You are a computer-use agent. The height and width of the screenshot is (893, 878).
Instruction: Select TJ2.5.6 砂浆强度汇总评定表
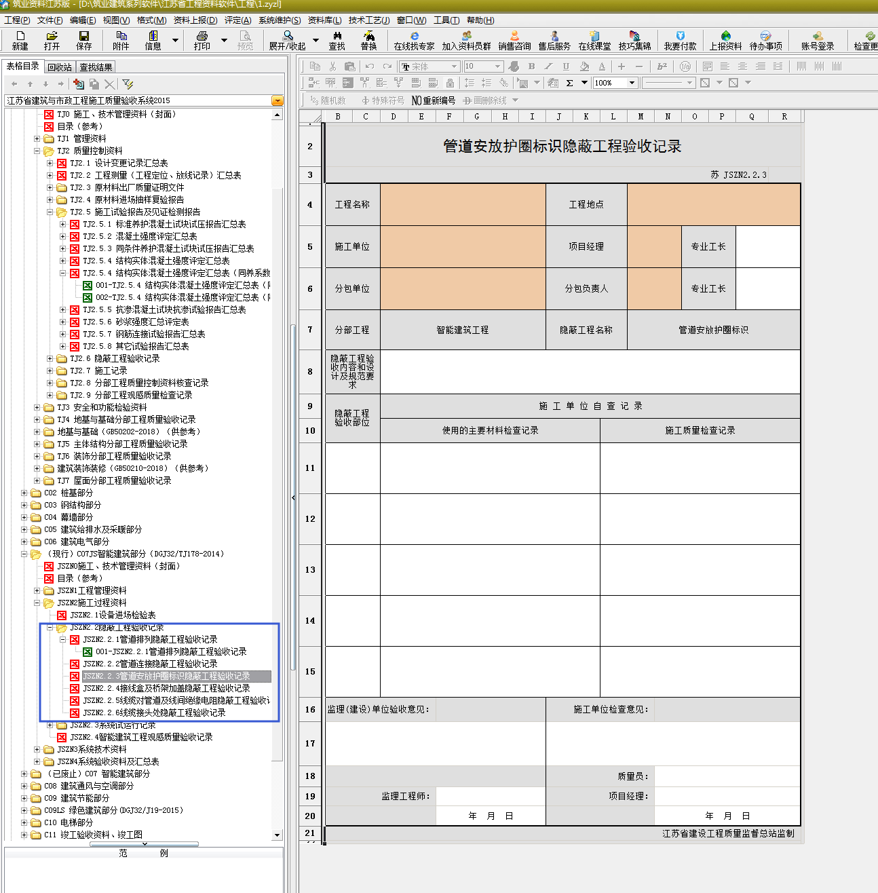coord(135,322)
